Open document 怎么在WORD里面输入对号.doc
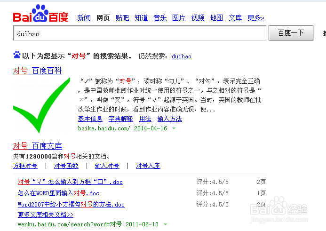The image size is (326, 231). [x=58, y=193]
